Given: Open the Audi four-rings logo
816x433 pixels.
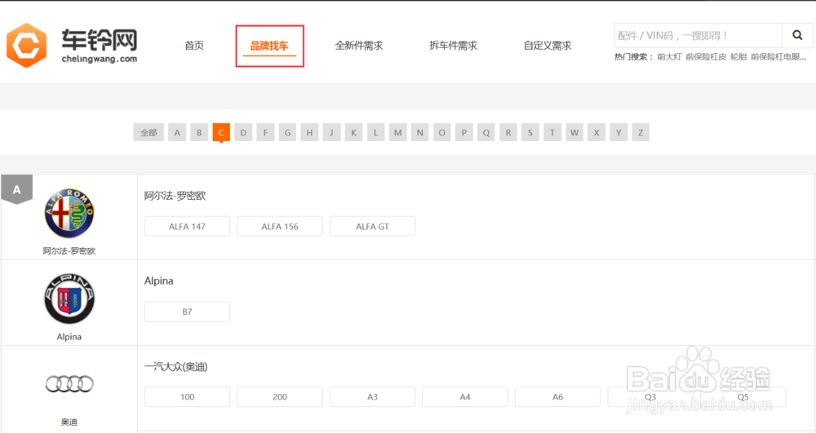Looking at the screenshot, I should 69,384.
